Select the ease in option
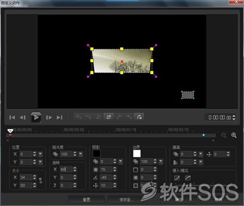 177,178
